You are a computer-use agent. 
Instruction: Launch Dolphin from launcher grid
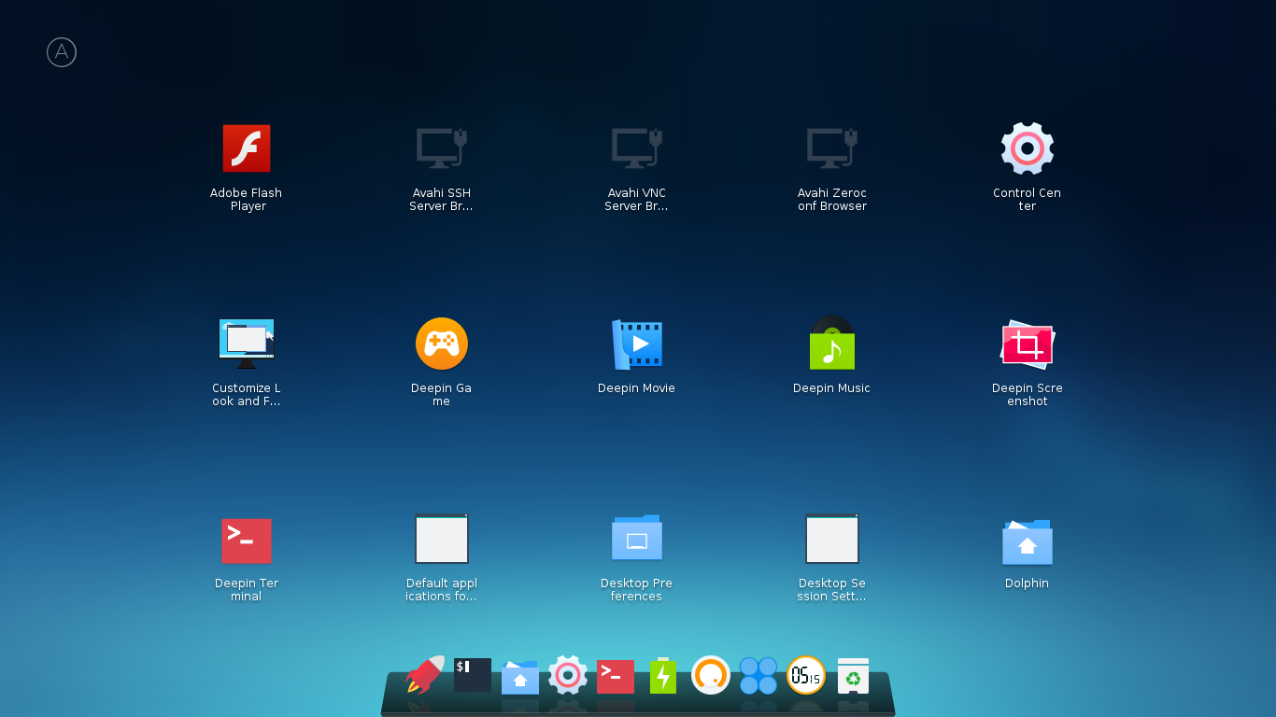1028,541
